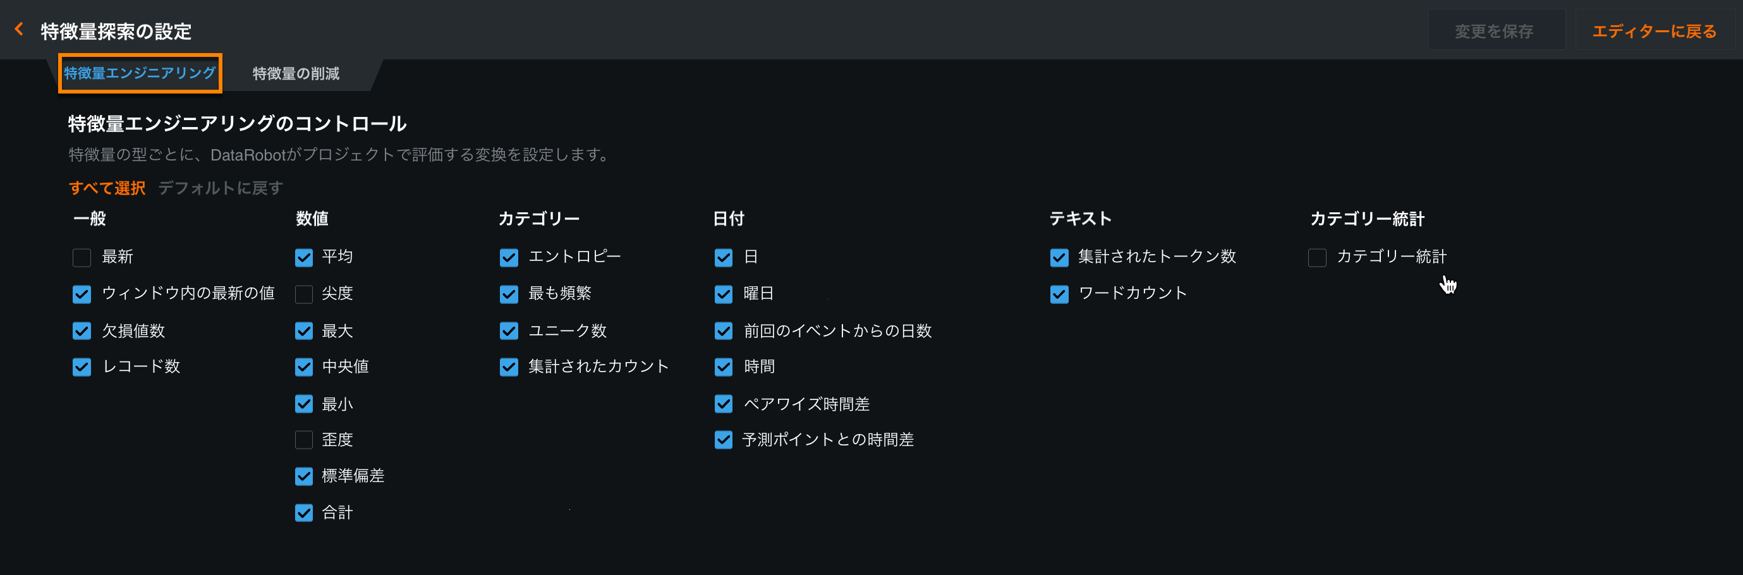
Task: Enable the 尖度 checkbox
Action: [x=304, y=294]
